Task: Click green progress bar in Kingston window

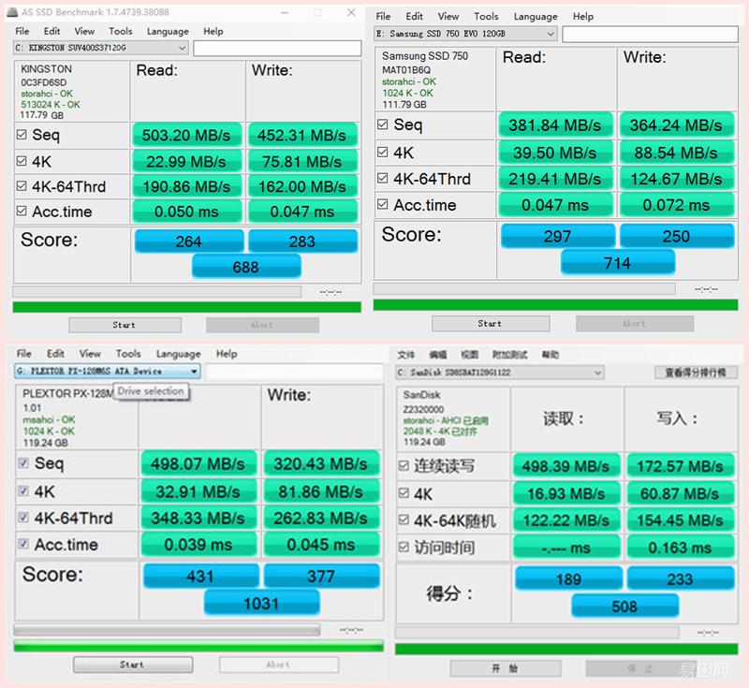Action: pyautogui.click(x=186, y=307)
